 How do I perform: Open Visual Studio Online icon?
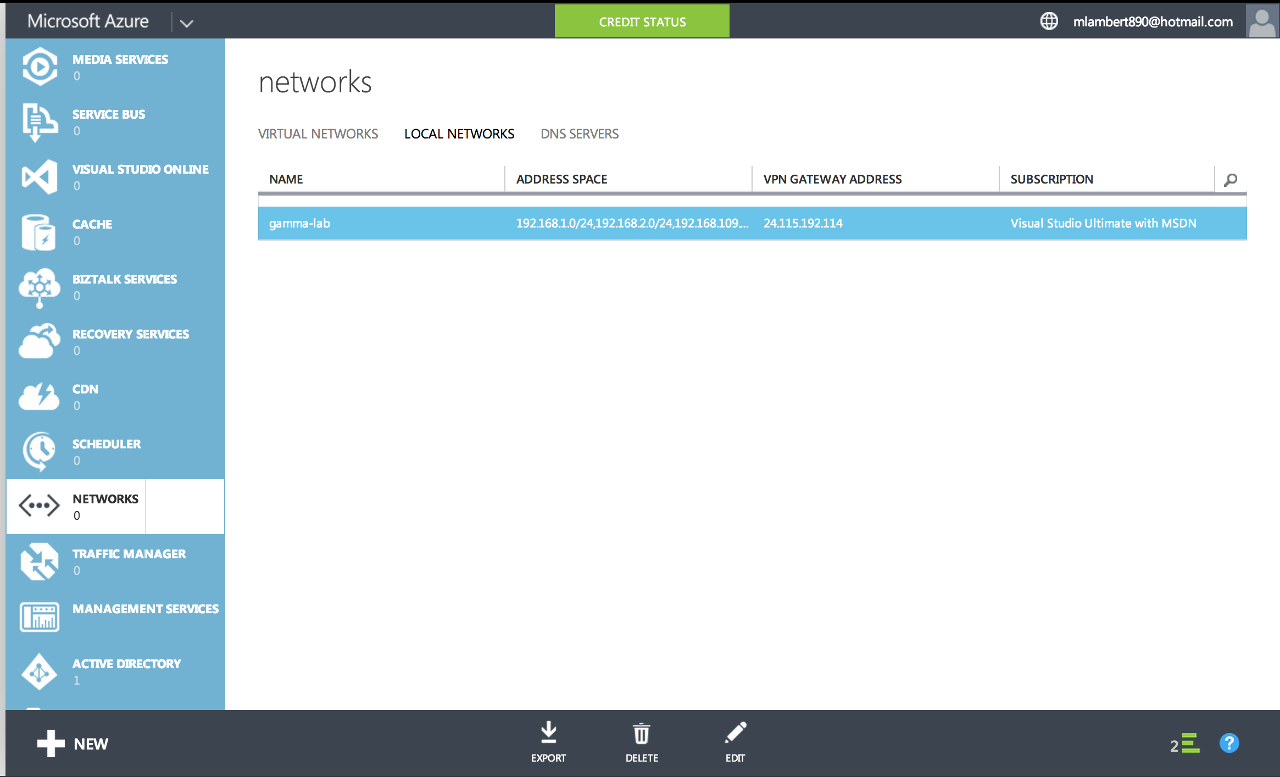(40, 176)
